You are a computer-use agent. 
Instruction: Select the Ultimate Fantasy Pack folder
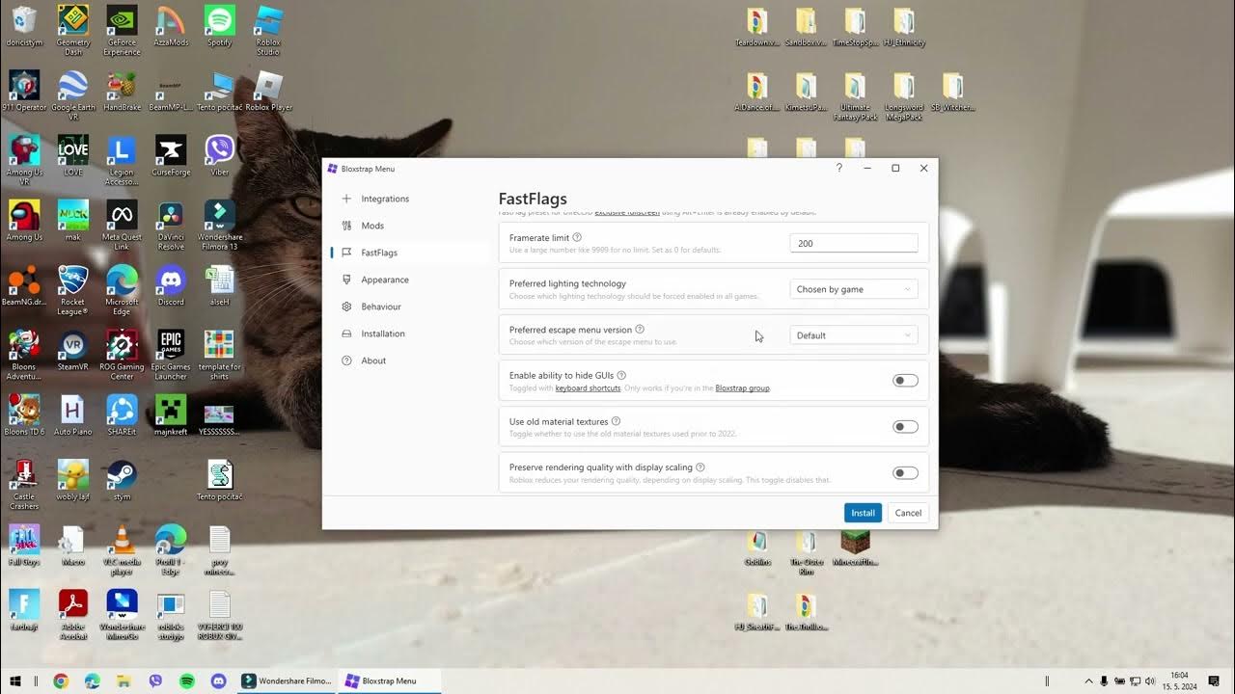coord(856,95)
